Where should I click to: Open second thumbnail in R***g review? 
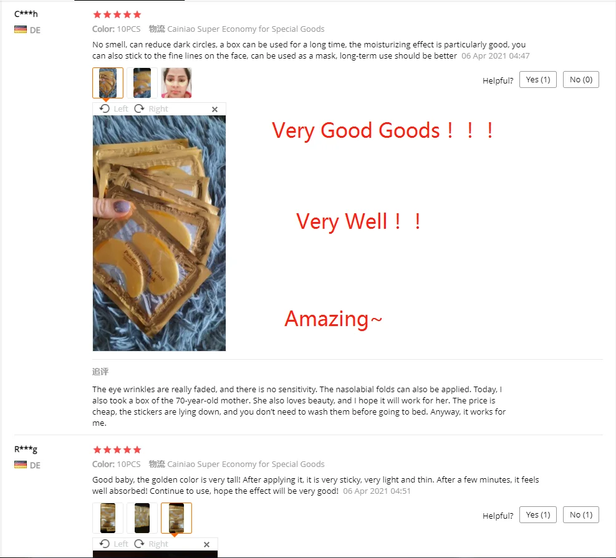point(142,518)
